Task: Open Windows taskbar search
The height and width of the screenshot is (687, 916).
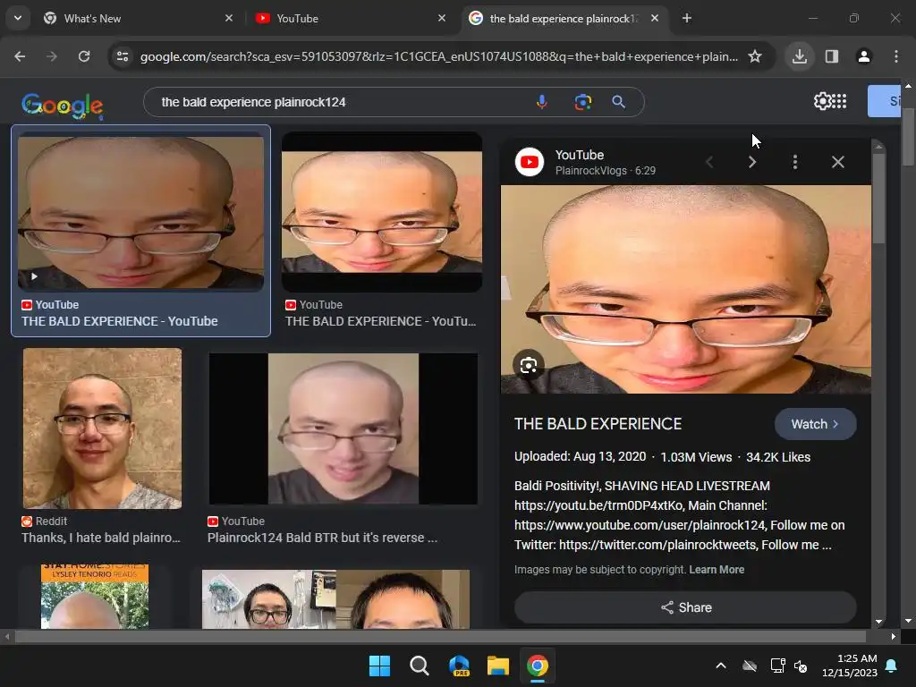Action: point(420,666)
